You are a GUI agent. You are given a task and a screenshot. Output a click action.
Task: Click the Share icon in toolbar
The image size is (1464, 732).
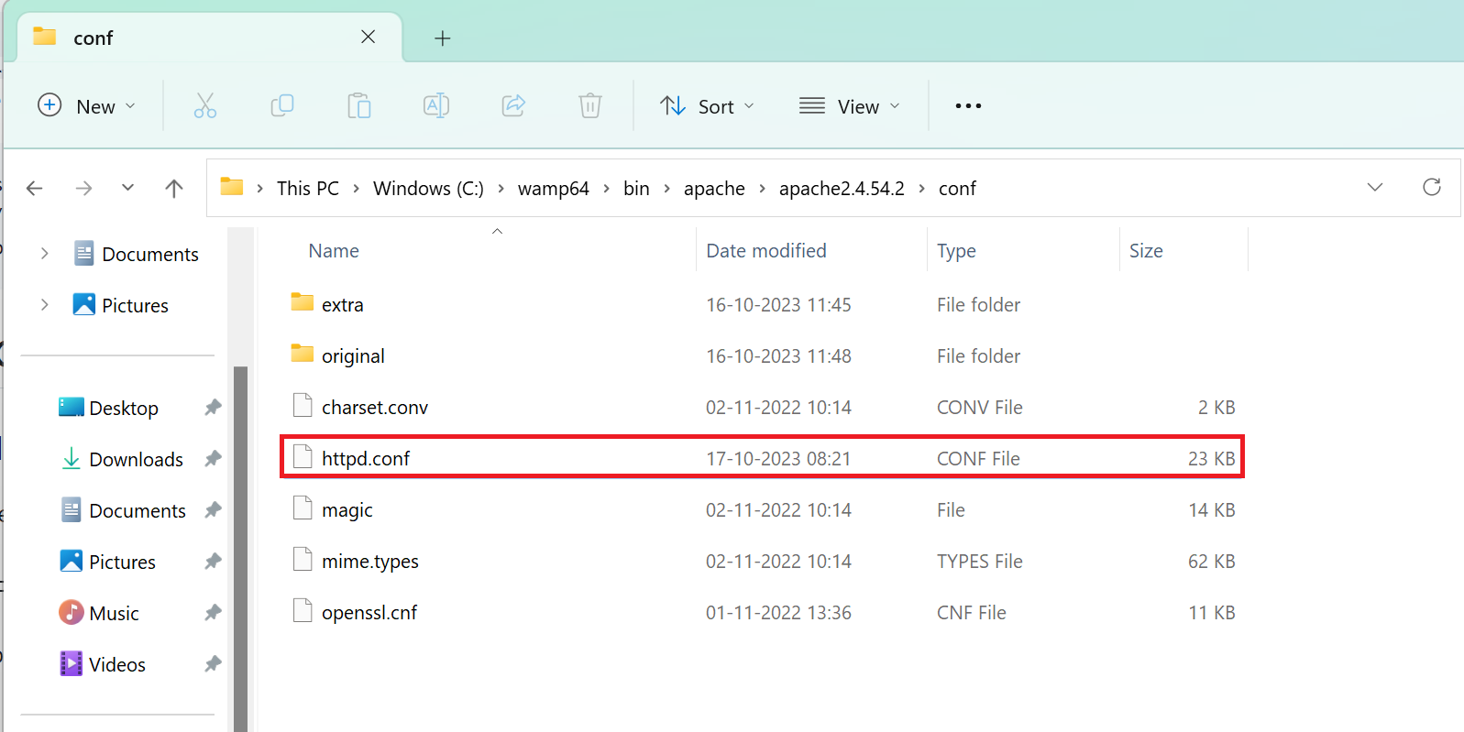click(513, 106)
